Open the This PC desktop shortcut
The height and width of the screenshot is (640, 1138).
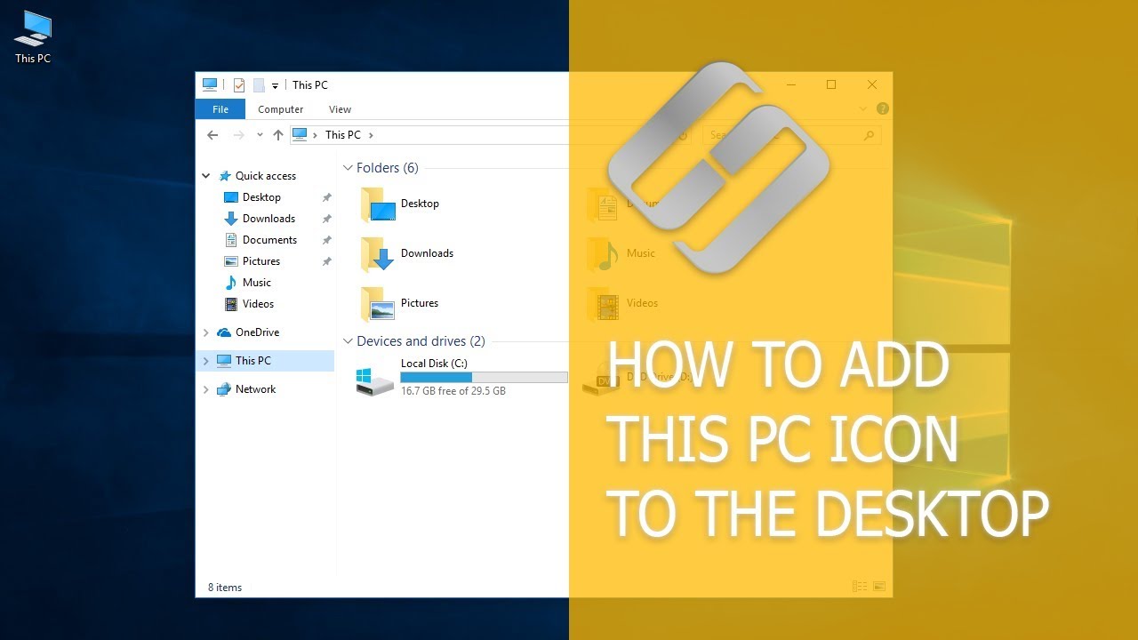[31, 27]
